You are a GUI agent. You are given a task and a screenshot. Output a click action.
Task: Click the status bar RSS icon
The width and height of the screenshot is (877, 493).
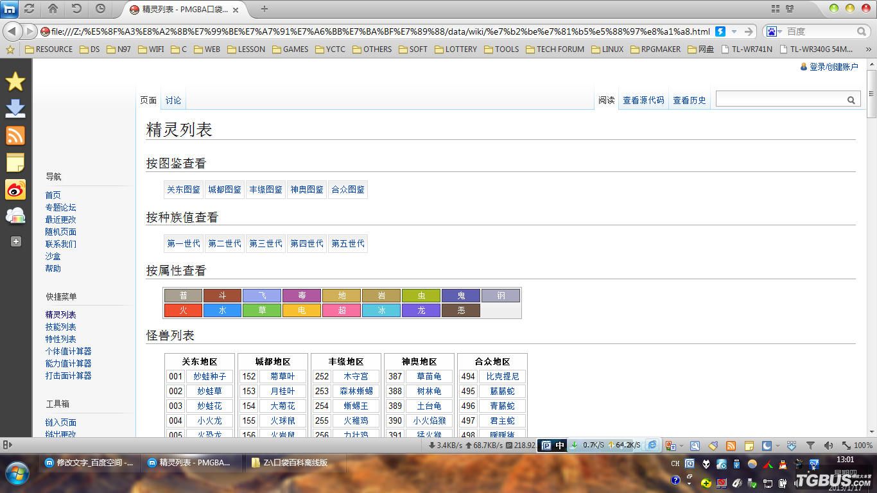click(x=731, y=445)
